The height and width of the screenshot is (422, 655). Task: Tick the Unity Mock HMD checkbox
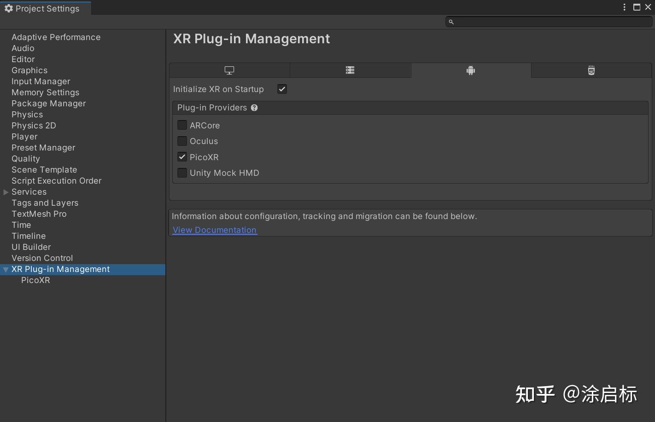coord(182,173)
